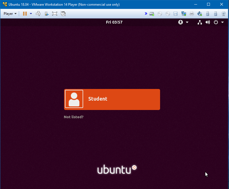Expand the blue double-chevron device toolbar arrow
This screenshot has height=189, width=229.
pyautogui.click(x=146, y=14)
